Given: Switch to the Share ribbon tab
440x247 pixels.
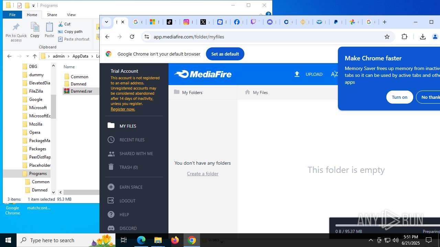Looking at the screenshot, I should [x=52, y=15].
